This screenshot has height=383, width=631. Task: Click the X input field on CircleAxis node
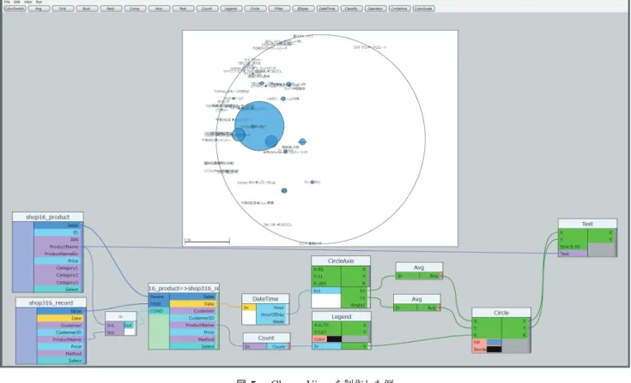coord(326,269)
